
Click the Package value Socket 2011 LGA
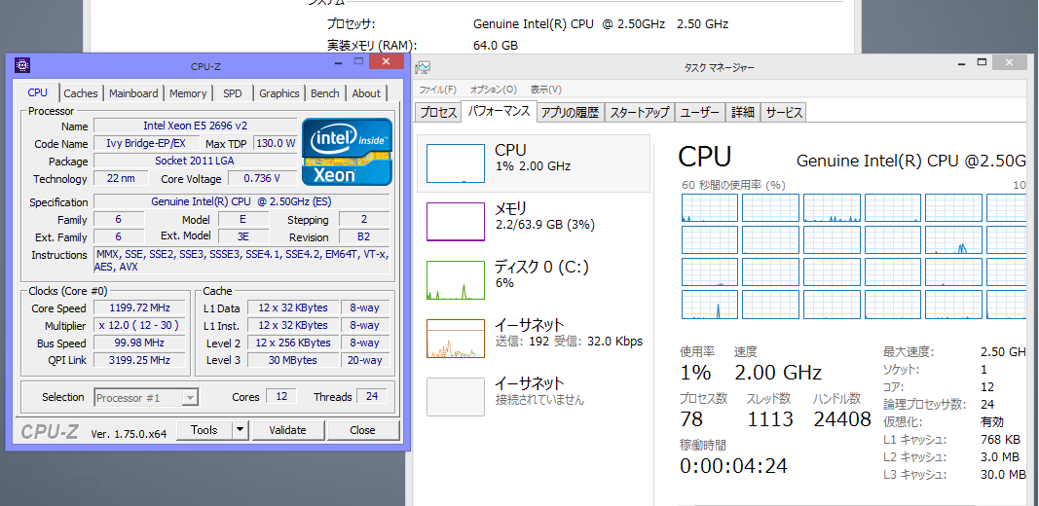(x=196, y=161)
